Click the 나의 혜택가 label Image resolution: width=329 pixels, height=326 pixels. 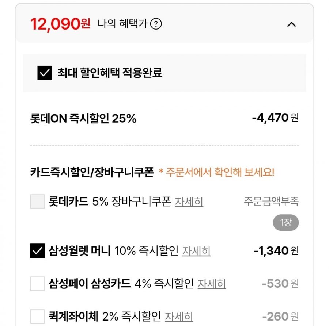(x=122, y=24)
